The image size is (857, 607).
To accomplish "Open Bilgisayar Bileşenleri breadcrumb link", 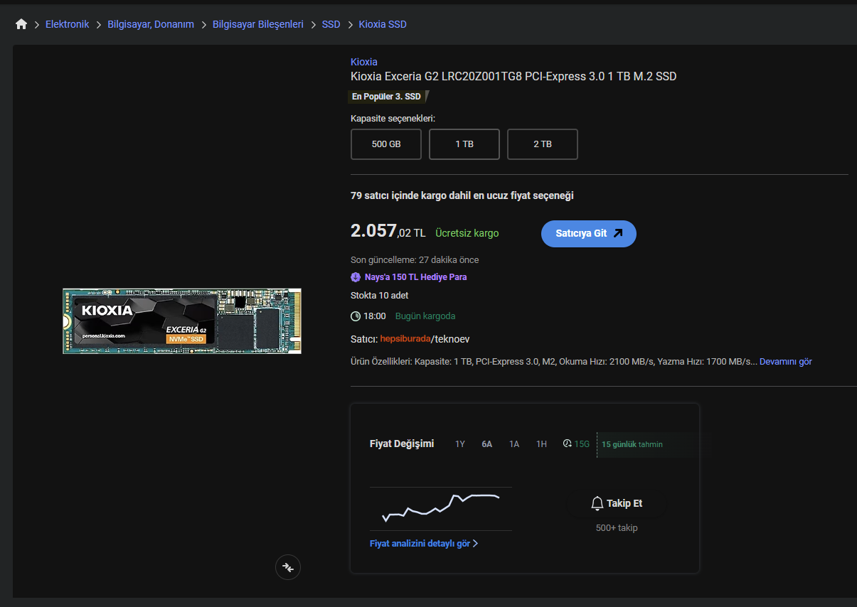I will [258, 24].
